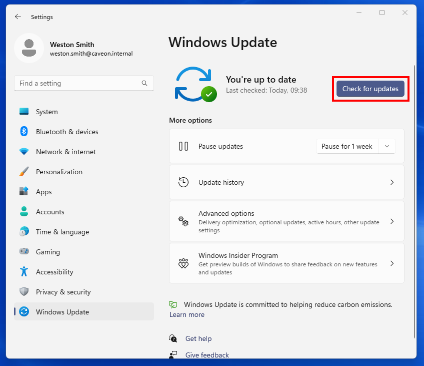Click the Accessibility figure icon

[x=24, y=271]
